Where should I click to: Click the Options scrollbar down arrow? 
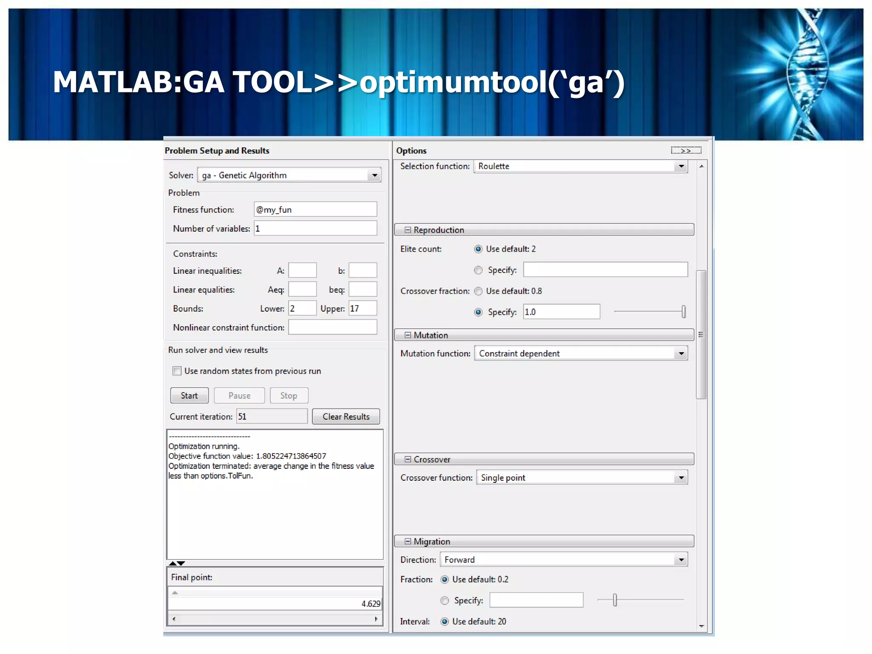point(701,626)
